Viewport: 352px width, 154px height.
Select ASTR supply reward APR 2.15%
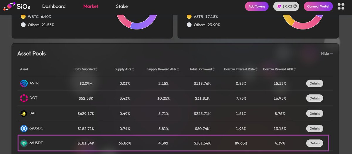(163, 83)
